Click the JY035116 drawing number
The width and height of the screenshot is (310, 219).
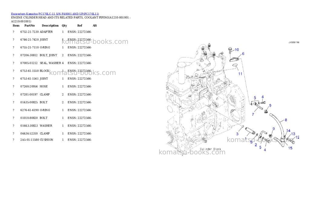pyautogui.click(x=294, y=42)
